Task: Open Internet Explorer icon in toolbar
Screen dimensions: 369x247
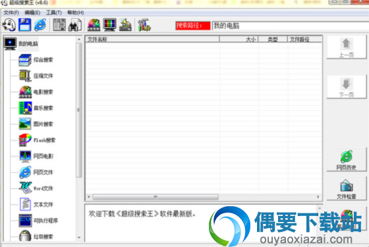Action: (x=40, y=25)
